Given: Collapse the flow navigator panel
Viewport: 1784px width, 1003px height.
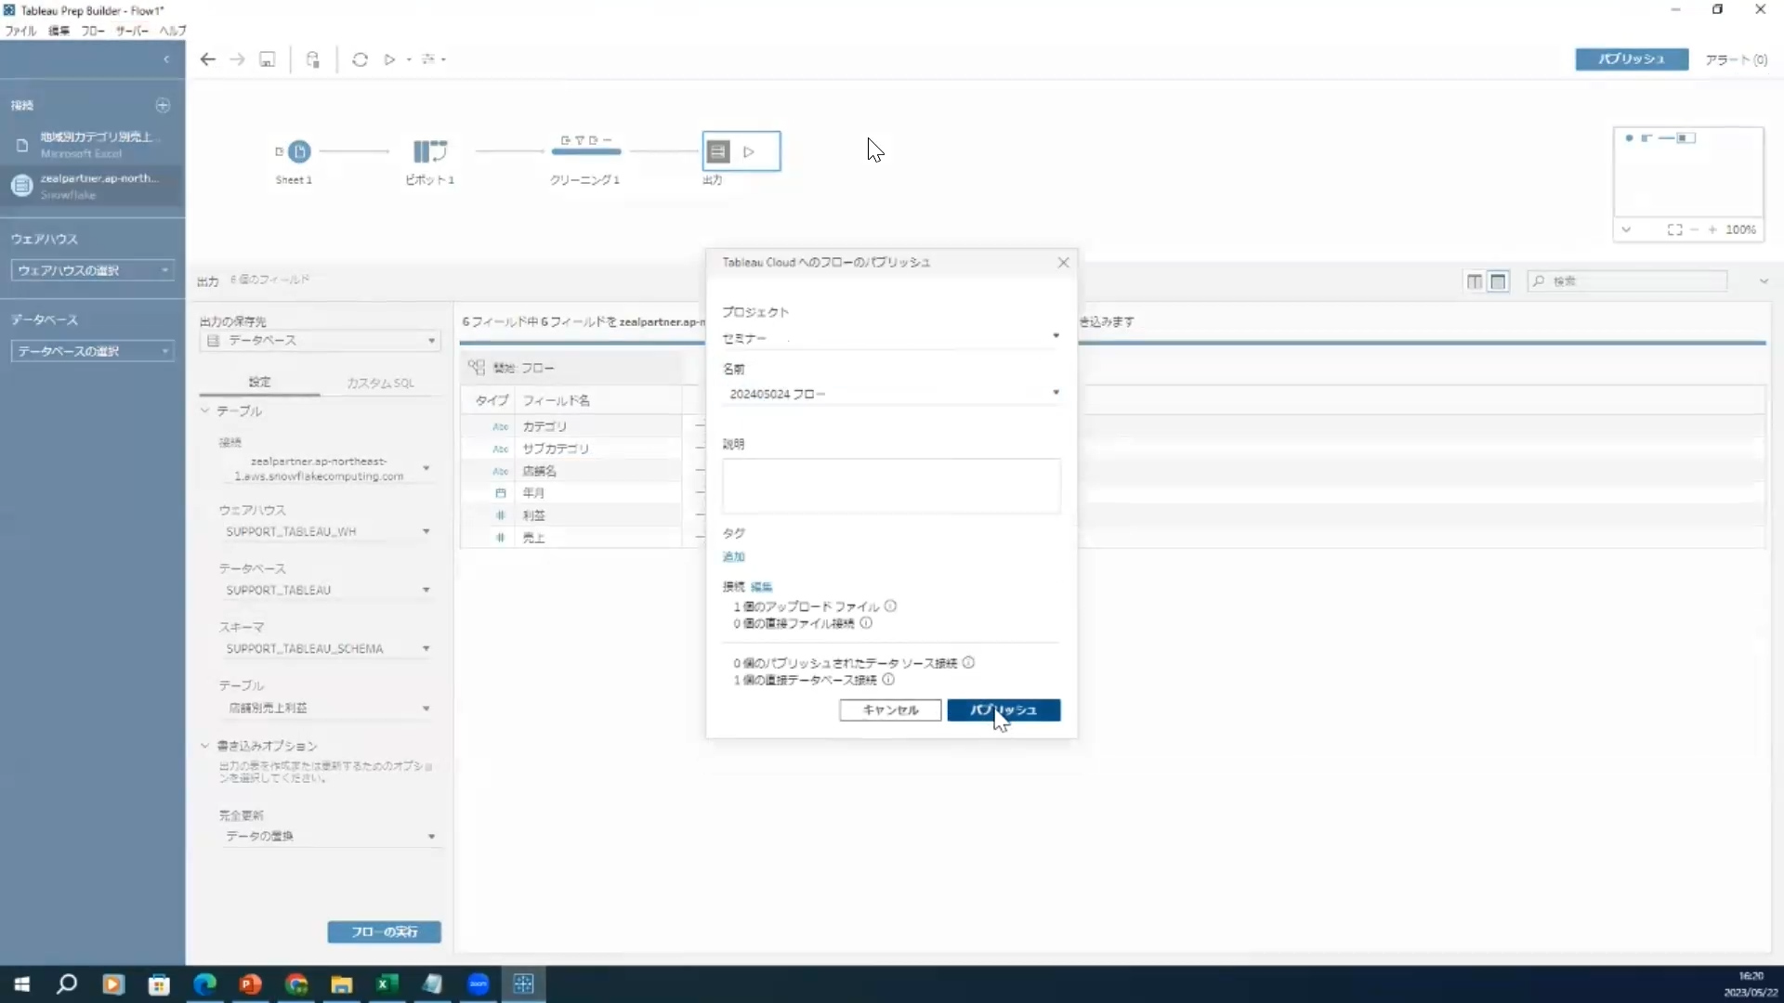Looking at the screenshot, I should [1626, 229].
